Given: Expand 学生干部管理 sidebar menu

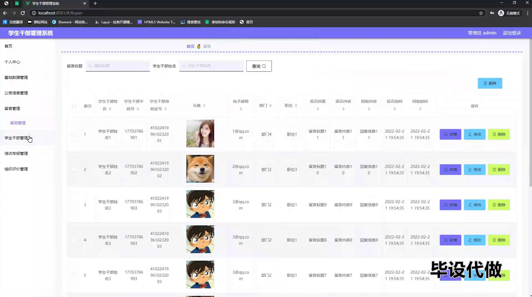Looking at the screenshot, I should [x=16, y=138].
